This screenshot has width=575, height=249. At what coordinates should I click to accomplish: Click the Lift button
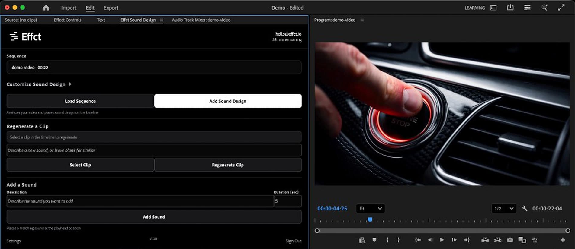pos(485,240)
